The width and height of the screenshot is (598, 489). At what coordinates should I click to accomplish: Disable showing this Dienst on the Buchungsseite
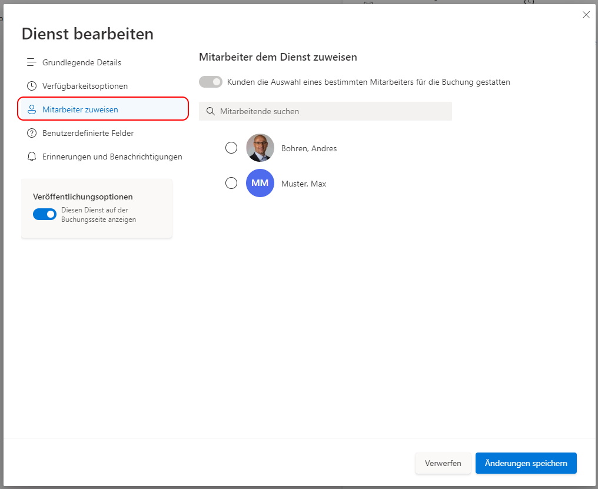pyautogui.click(x=45, y=214)
